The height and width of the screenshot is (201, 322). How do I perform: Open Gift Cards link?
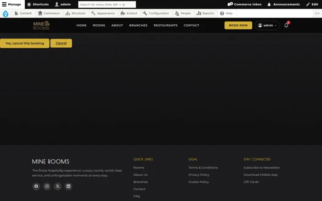[x=251, y=182]
